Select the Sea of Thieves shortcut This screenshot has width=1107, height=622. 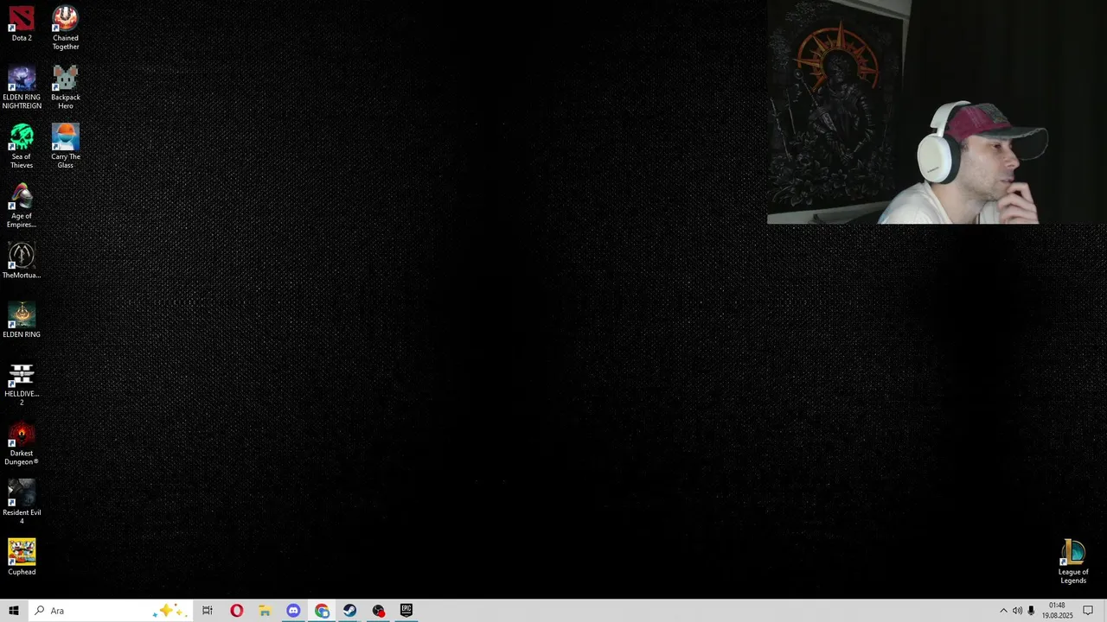[22, 147]
